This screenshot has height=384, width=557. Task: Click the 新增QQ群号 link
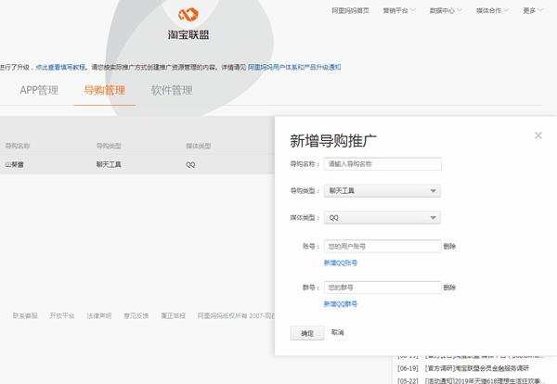(x=341, y=304)
